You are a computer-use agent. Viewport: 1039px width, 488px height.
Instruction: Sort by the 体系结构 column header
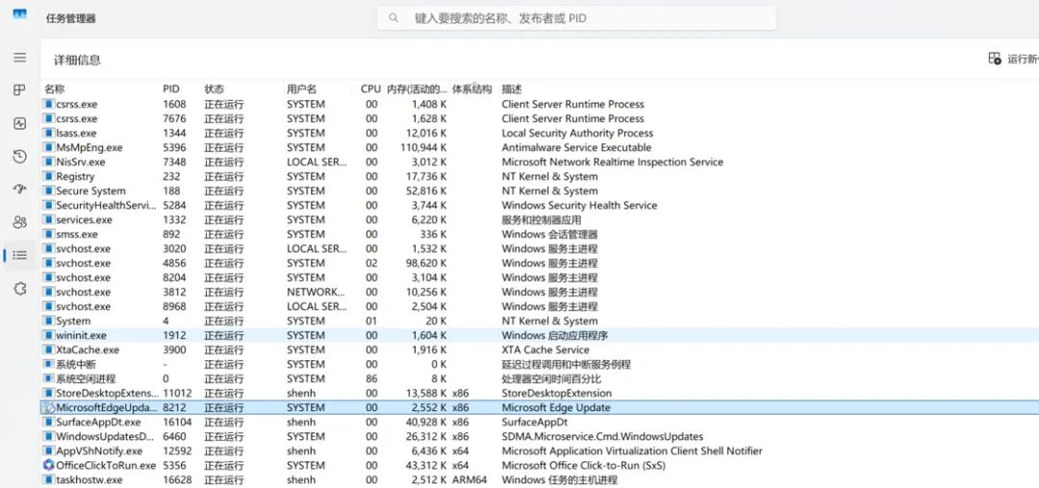point(472,88)
